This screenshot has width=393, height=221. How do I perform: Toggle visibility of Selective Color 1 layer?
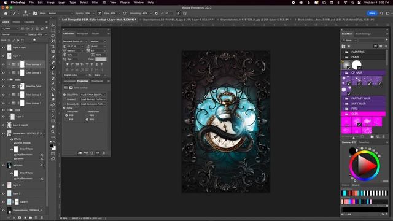tap(3, 86)
